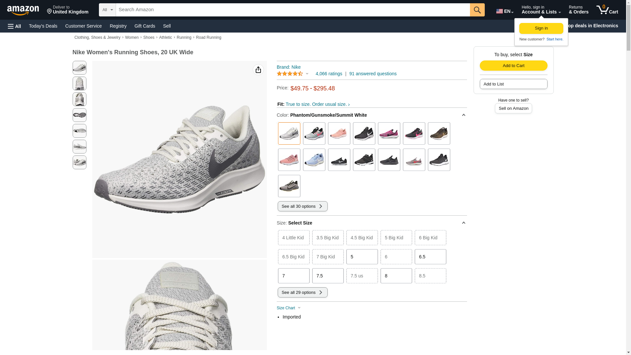
Task: Click the star rating icons
Action: (290, 74)
